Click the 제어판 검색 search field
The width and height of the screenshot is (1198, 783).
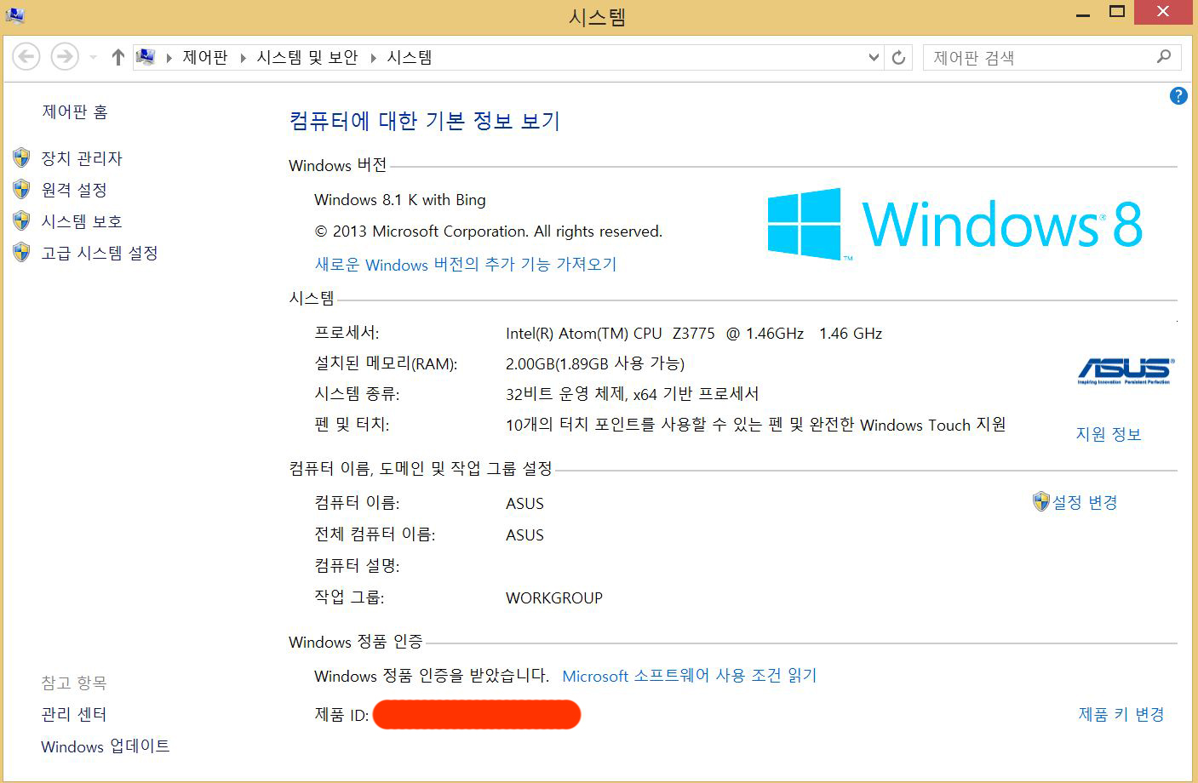tap(1039, 58)
